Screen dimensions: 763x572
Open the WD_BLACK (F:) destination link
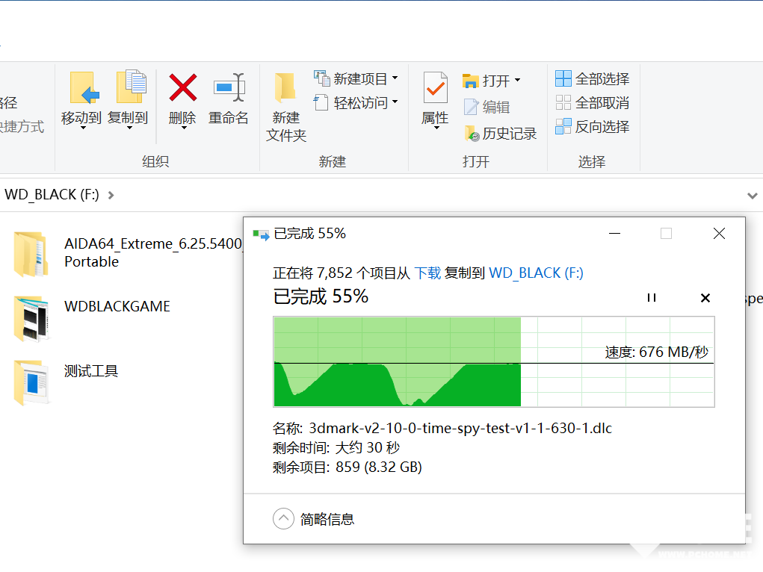(536, 273)
